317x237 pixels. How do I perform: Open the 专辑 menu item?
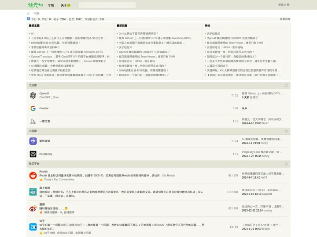51,5
